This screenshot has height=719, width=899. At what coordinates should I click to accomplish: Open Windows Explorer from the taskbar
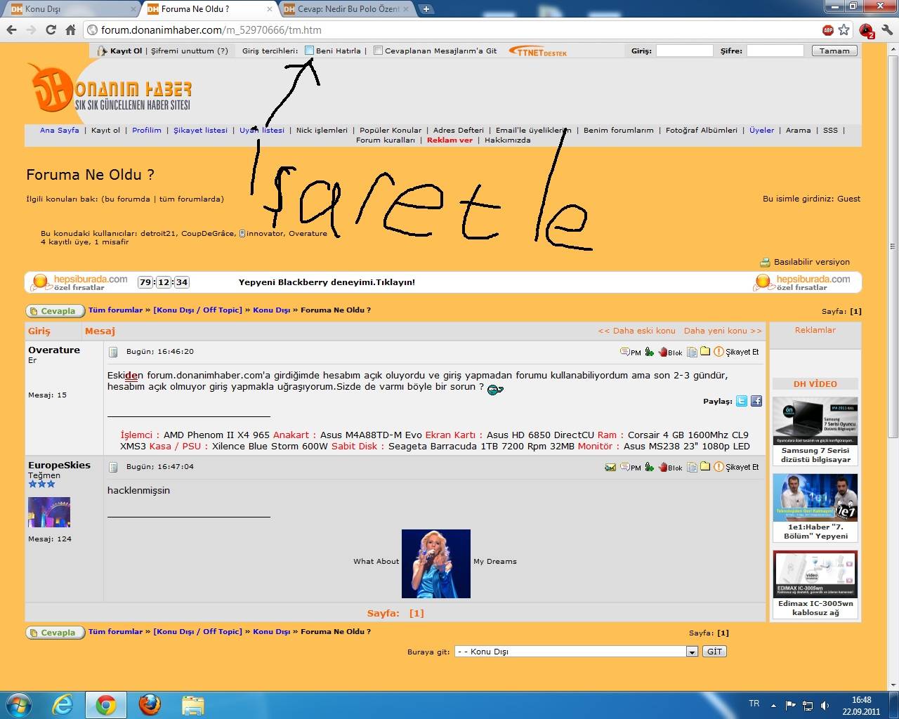point(192,705)
